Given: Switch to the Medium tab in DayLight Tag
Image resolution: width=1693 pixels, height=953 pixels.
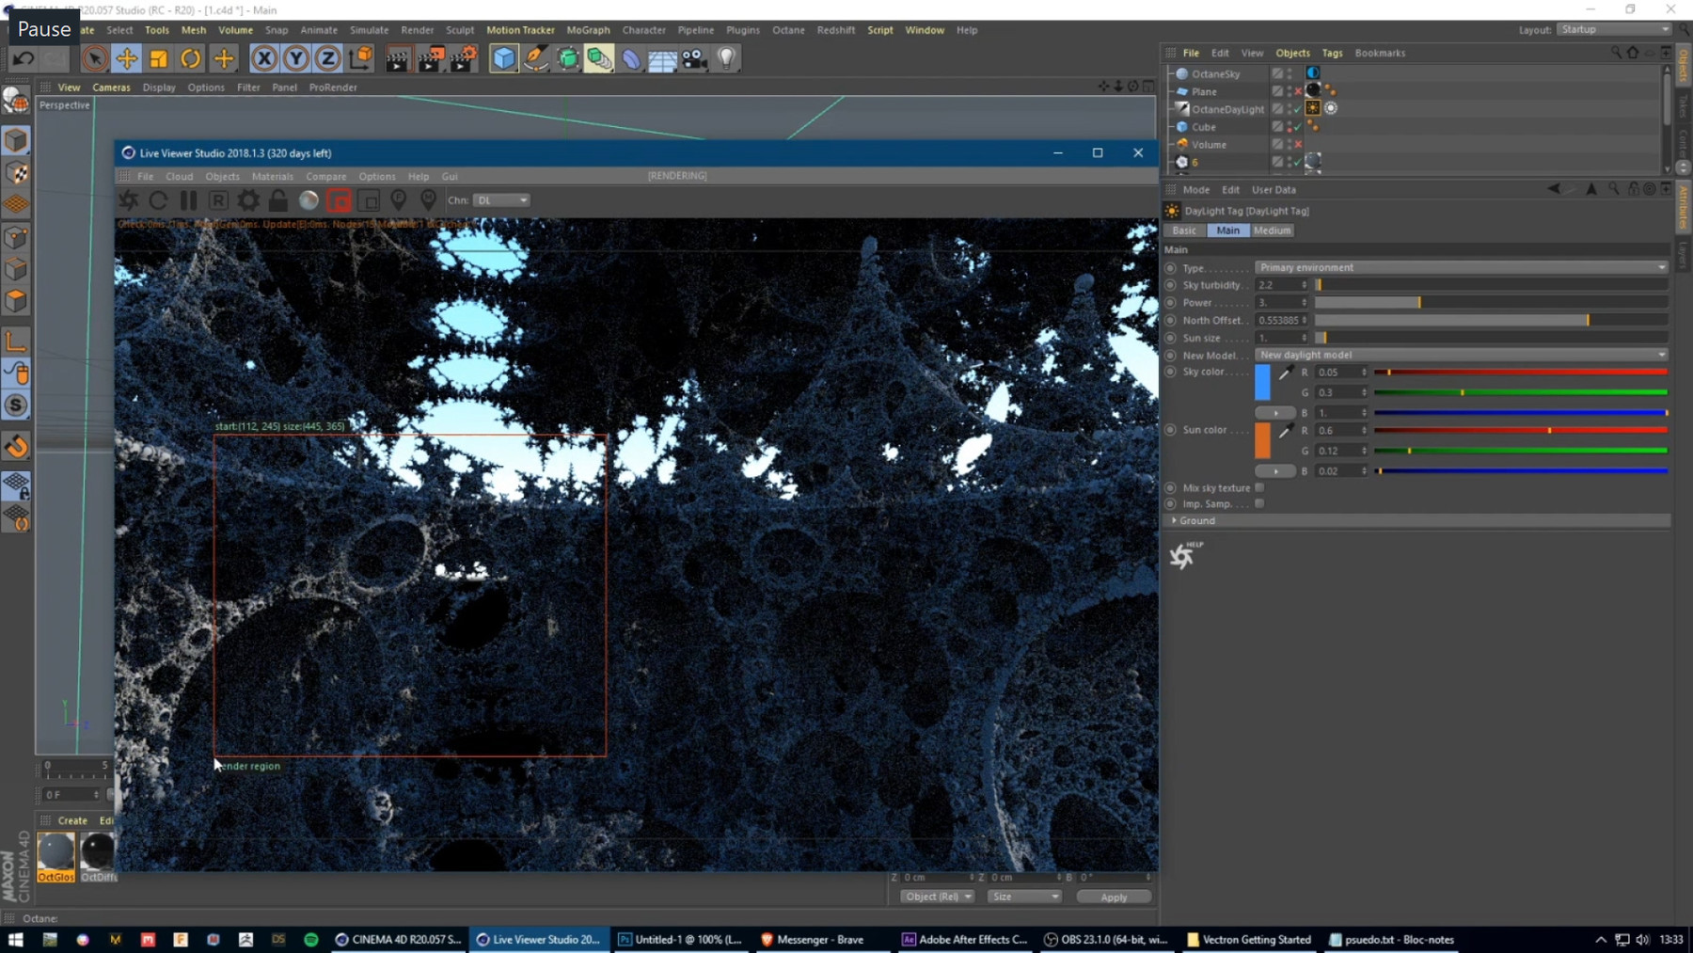Looking at the screenshot, I should coord(1272,230).
